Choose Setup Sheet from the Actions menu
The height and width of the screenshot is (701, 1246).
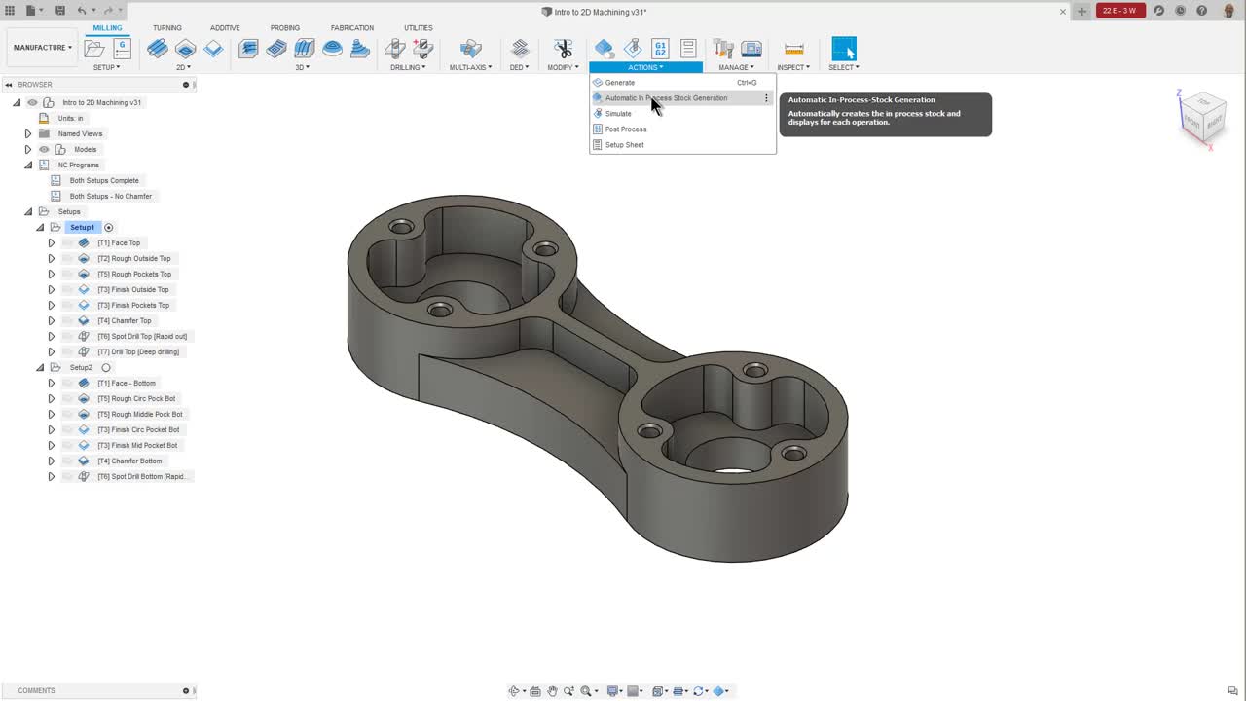pyautogui.click(x=682, y=145)
